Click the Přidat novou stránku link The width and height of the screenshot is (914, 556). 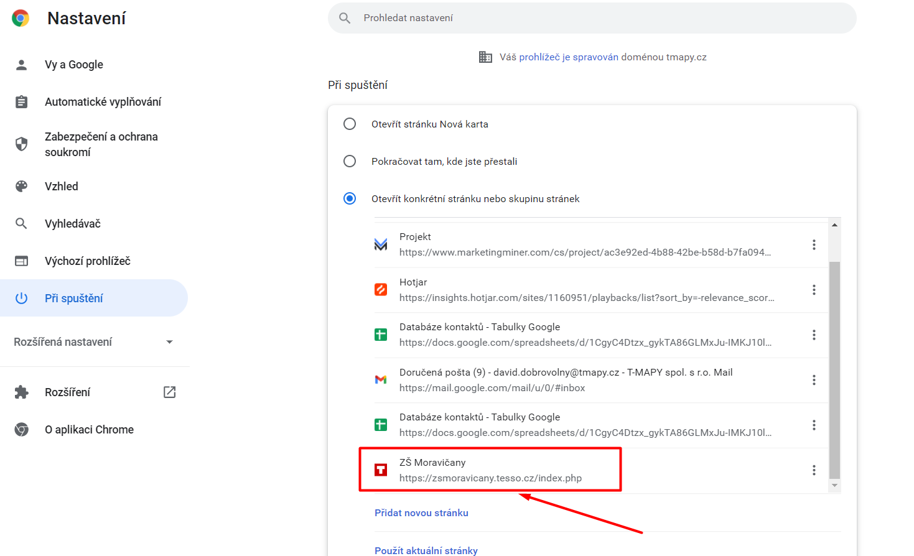[421, 513]
